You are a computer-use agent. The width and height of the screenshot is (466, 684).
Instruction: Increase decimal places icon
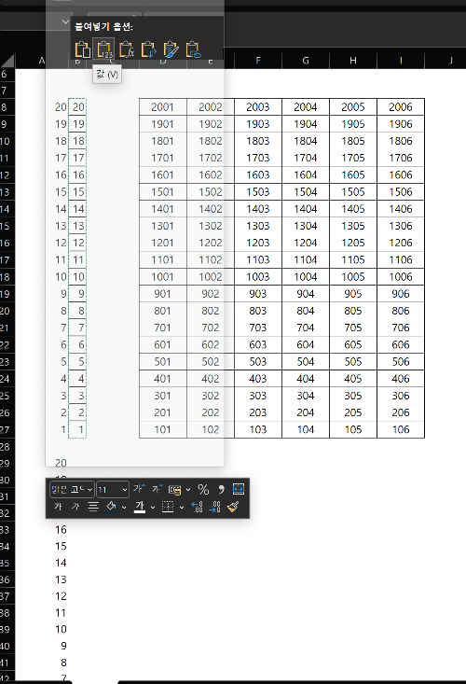[x=197, y=507]
